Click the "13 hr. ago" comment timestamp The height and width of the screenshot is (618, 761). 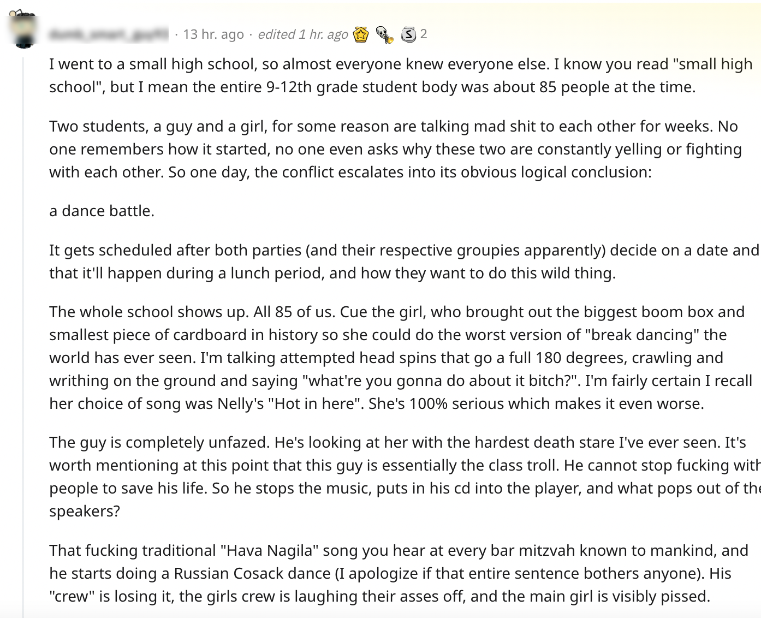pyautogui.click(x=213, y=34)
